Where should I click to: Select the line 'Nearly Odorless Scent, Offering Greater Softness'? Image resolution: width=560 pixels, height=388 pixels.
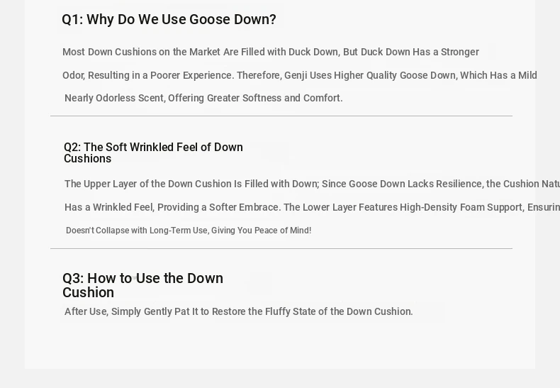pyautogui.click(x=203, y=98)
